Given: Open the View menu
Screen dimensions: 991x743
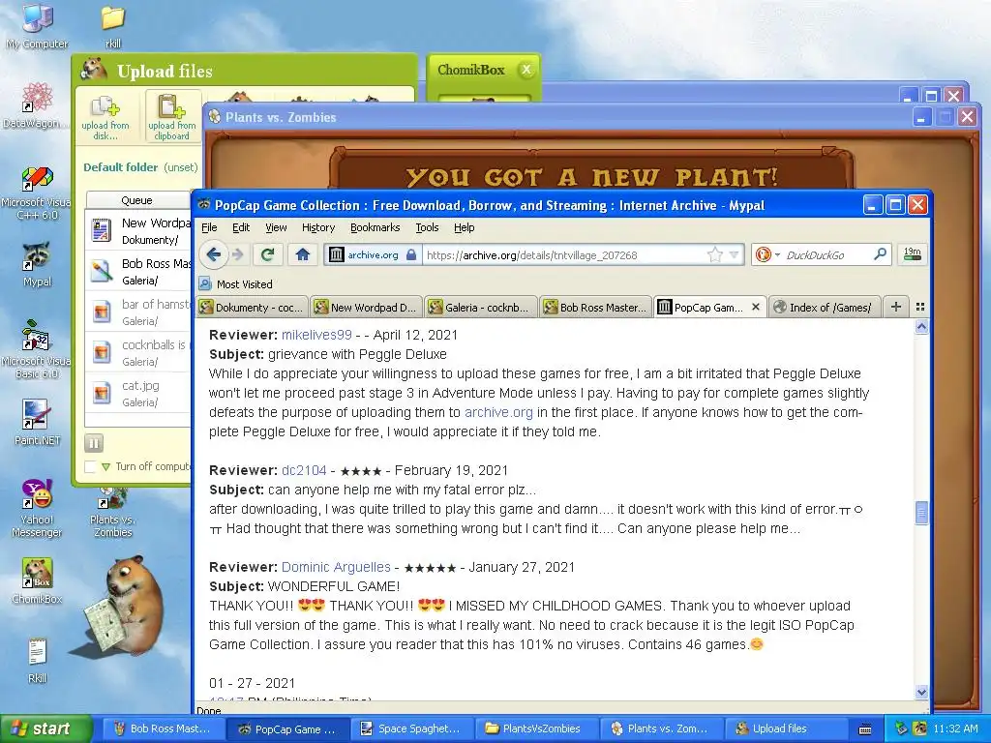Looking at the screenshot, I should pos(276,227).
